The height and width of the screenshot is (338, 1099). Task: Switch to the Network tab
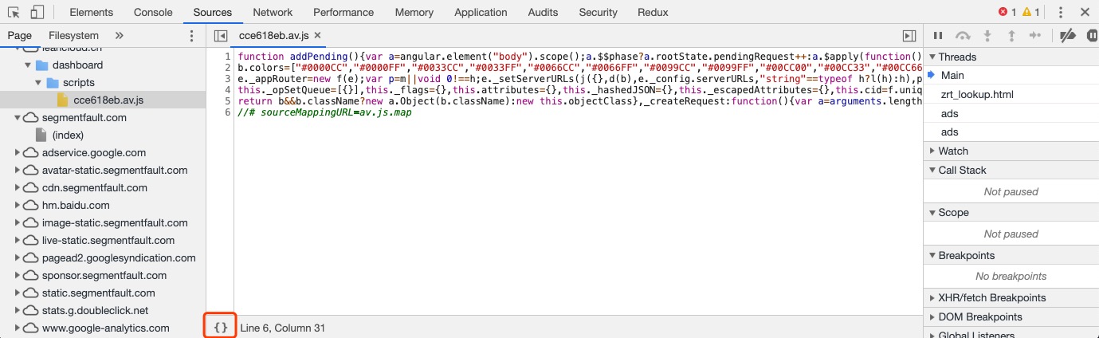coord(273,12)
